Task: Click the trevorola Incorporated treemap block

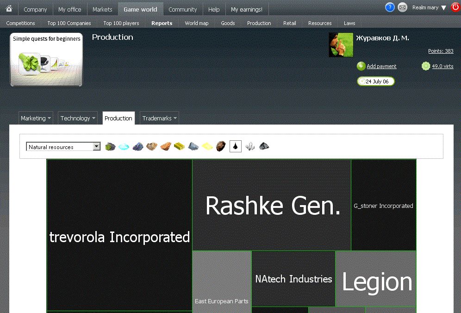Action: [x=119, y=236]
